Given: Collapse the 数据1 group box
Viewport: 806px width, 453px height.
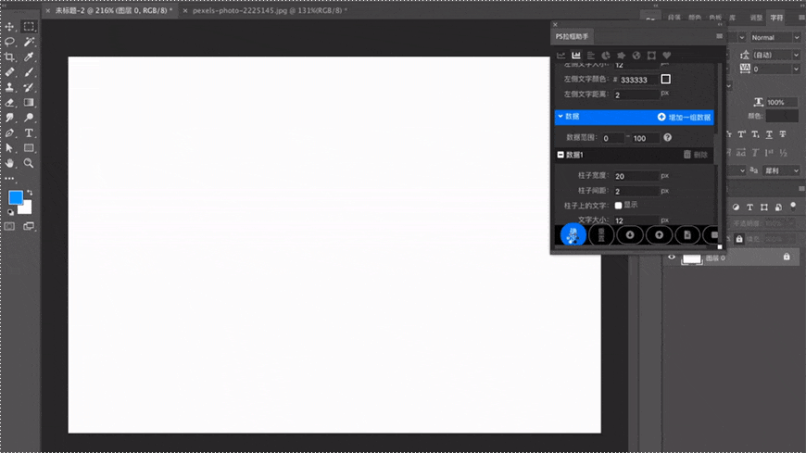Looking at the screenshot, I should pos(560,155).
